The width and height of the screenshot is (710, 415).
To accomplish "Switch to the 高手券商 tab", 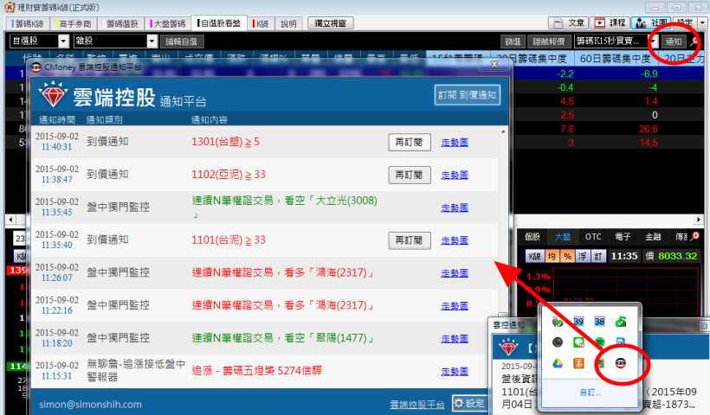I will 74,23.
